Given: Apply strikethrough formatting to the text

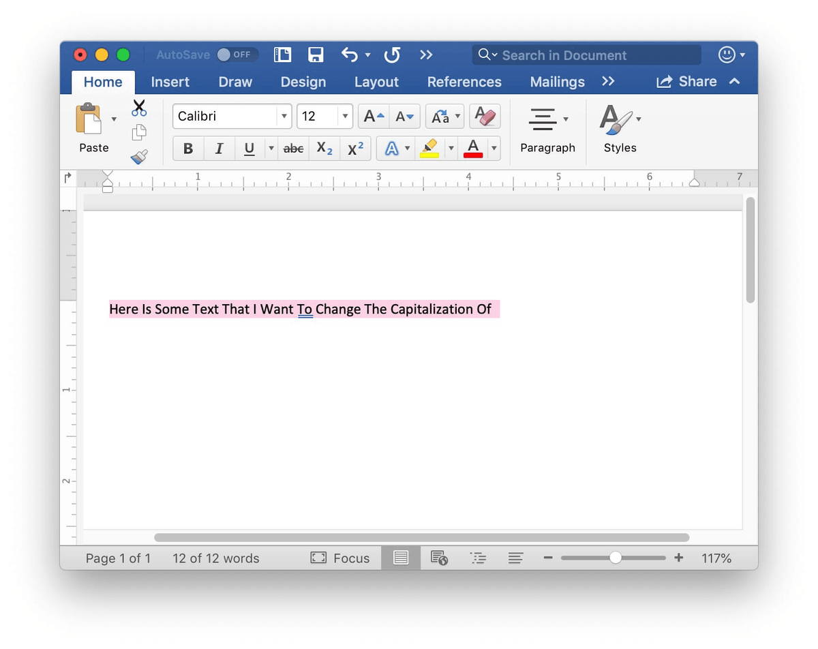Looking at the screenshot, I should tap(293, 148).
